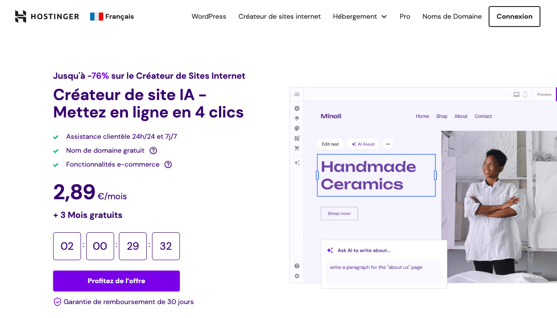Click Assistance clientèle 24h/24 et 7j/7 text

(x=122, y=137)
